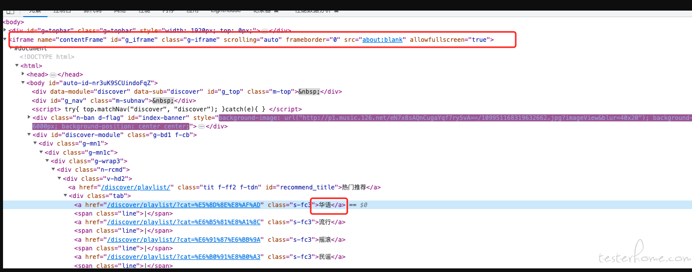Collapse the g-mn1c div node
Image resolution: width=692 pixels, height=272 pixels.
(41, 152)
